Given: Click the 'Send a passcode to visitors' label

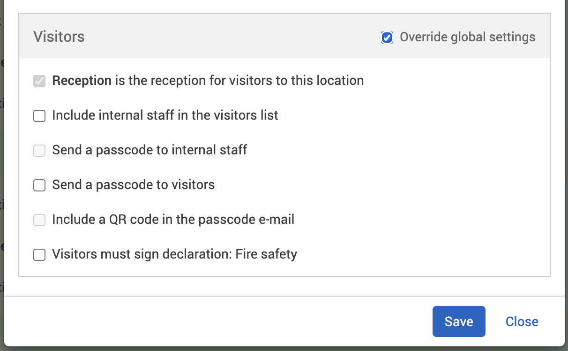Looking at the screenshot, I should (x=133, y=185).
